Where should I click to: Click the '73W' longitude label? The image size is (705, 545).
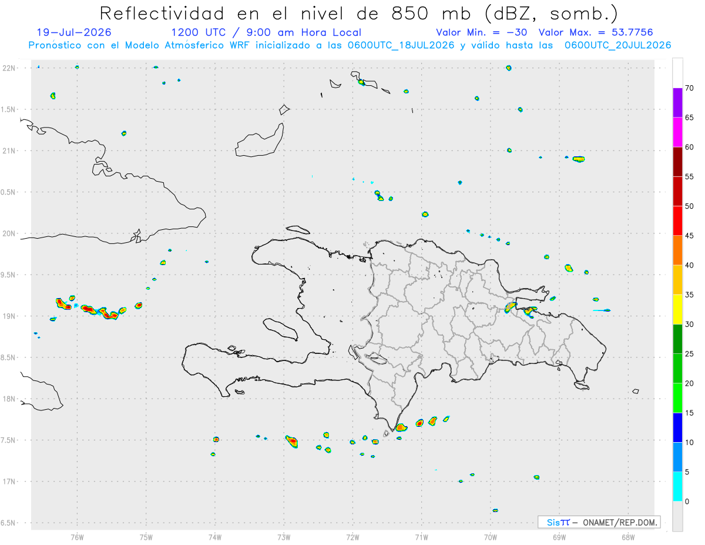pos(284,537)
